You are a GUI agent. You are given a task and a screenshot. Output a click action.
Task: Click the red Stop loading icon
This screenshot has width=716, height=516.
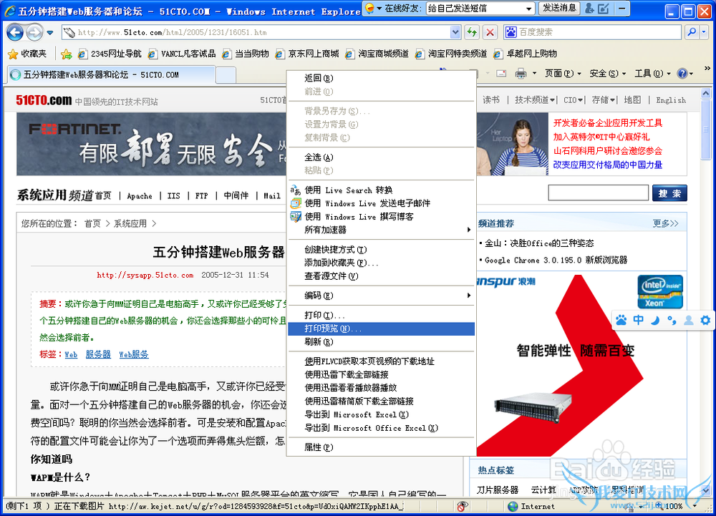tap(490, 32)
